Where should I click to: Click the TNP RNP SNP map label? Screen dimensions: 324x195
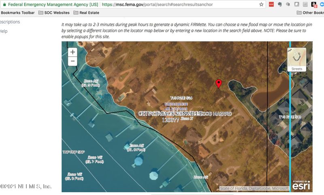click(74, 152)
